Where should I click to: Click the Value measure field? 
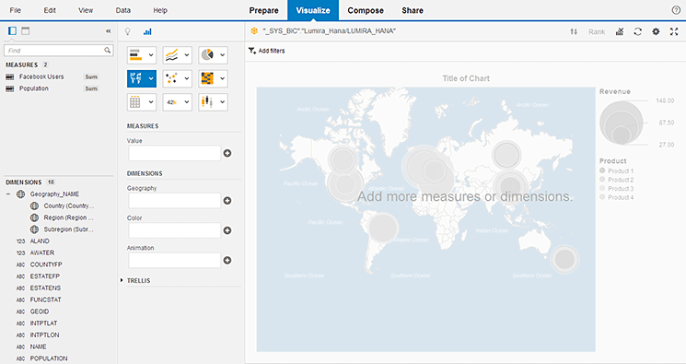coord(175,153)
